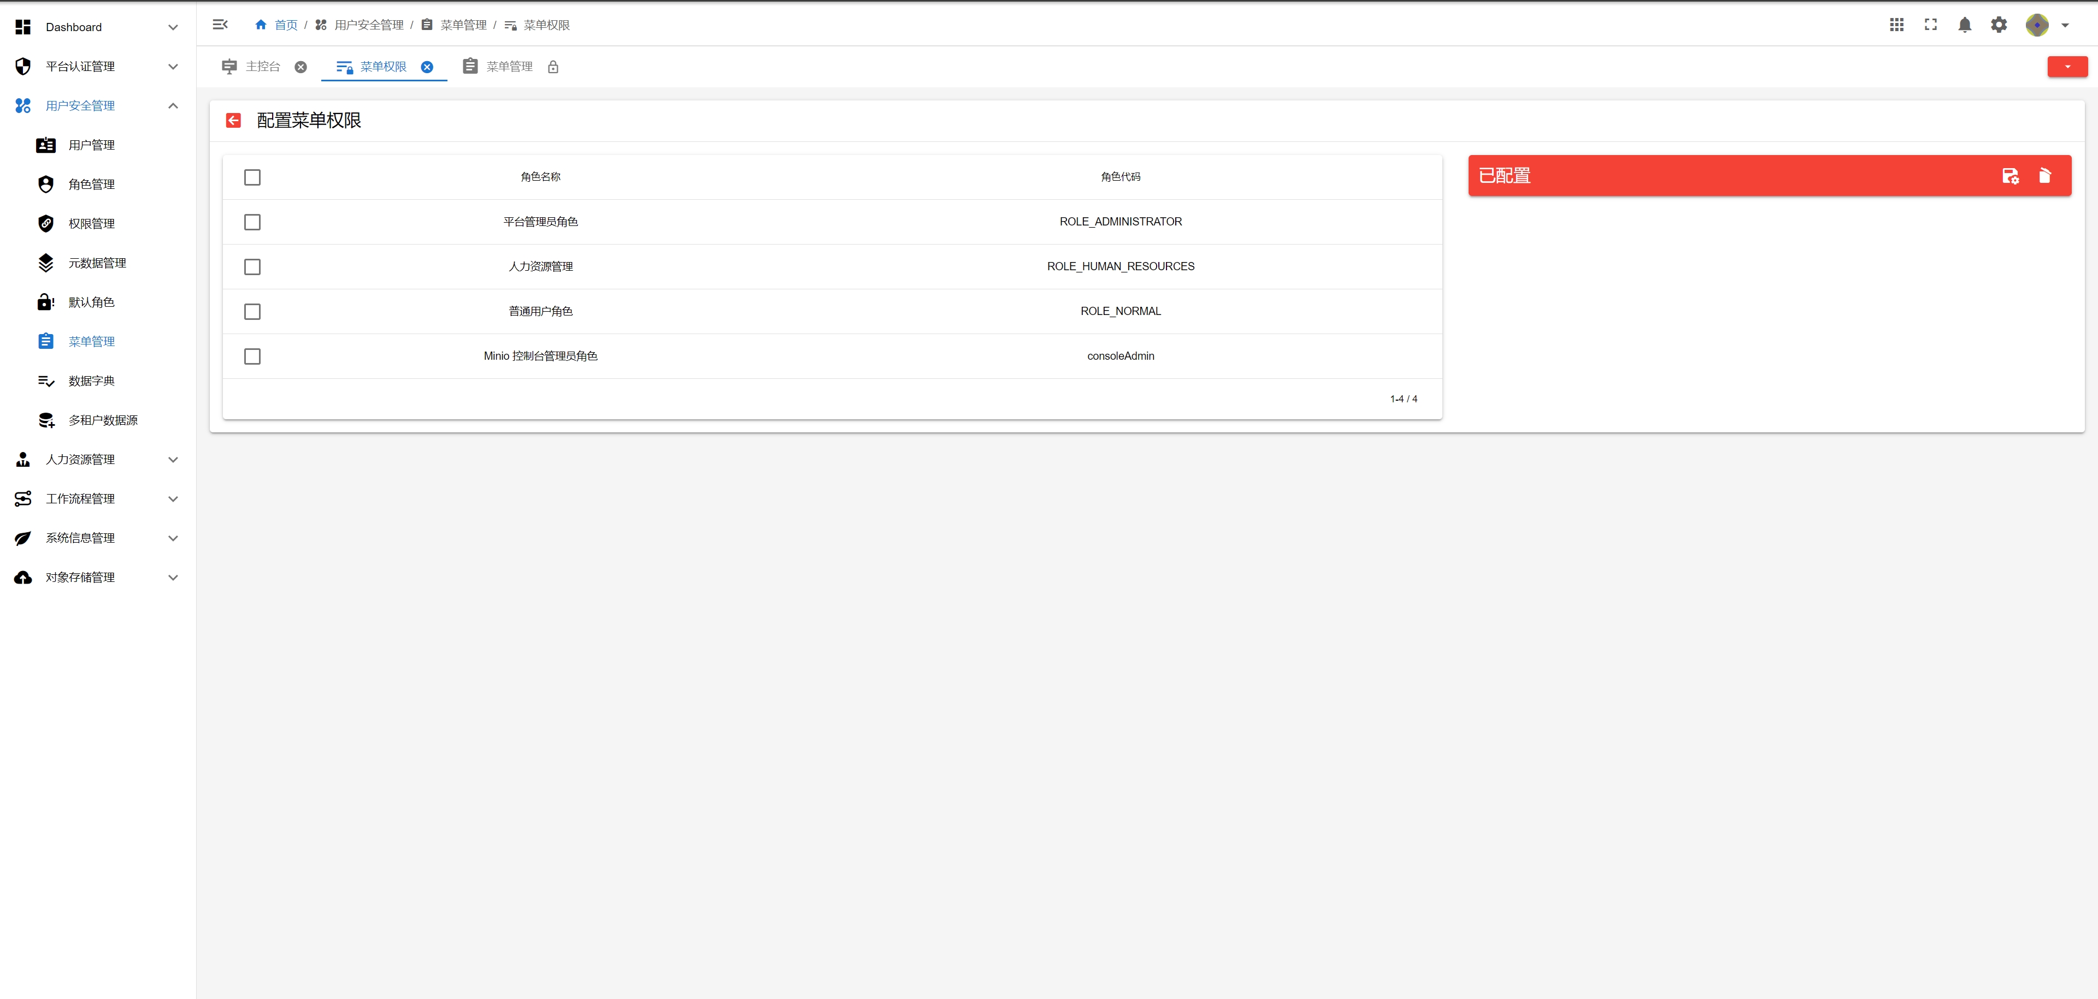Close the 菜单权限 tab

[427, 67]
